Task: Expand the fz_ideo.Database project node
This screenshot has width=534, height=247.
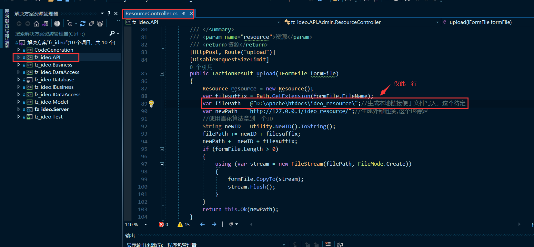Action: (18, 79)
